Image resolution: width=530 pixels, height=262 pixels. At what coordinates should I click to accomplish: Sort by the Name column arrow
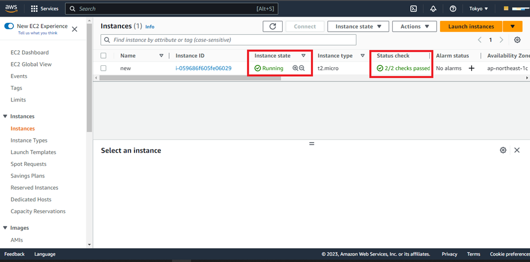tap(161, 56)
